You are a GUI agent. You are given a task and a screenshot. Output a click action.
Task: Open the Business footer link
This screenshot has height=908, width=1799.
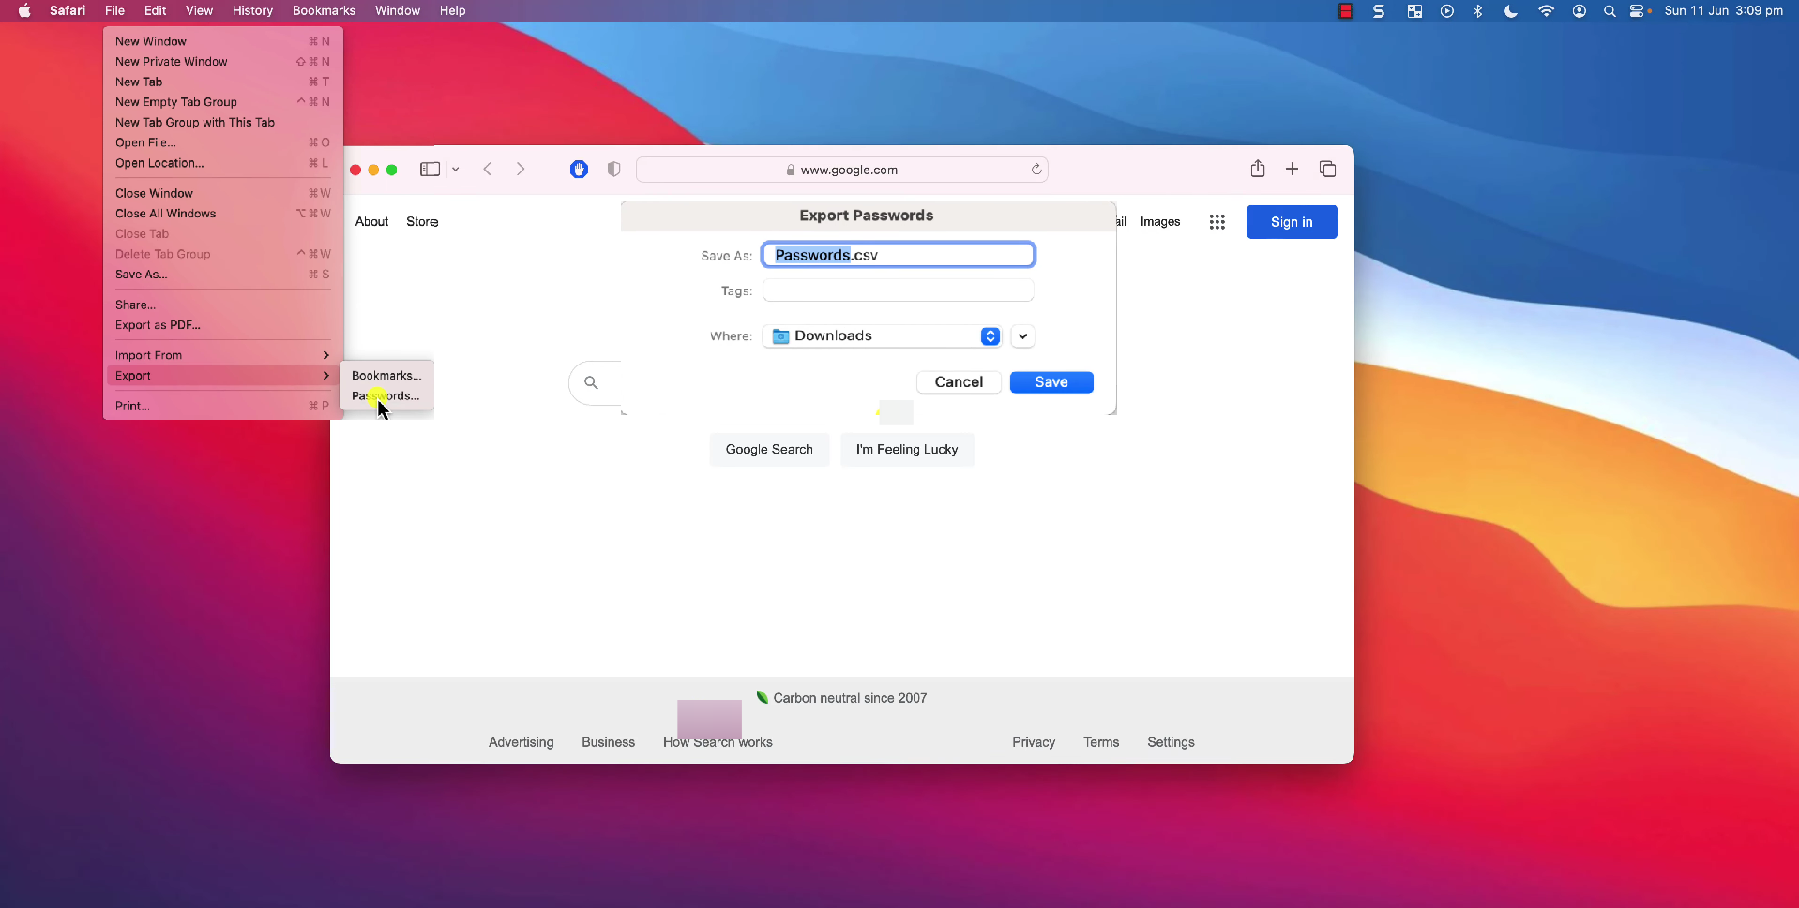click(608, 742)
